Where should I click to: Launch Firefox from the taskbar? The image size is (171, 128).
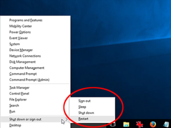[153, 124]
